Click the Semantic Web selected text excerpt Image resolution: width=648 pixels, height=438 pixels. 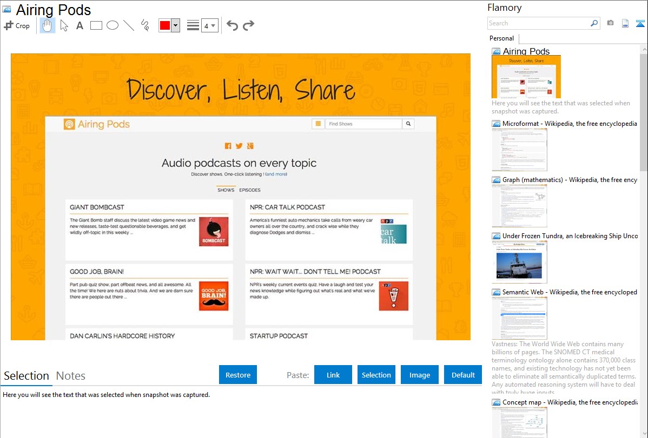coord(564,368)
